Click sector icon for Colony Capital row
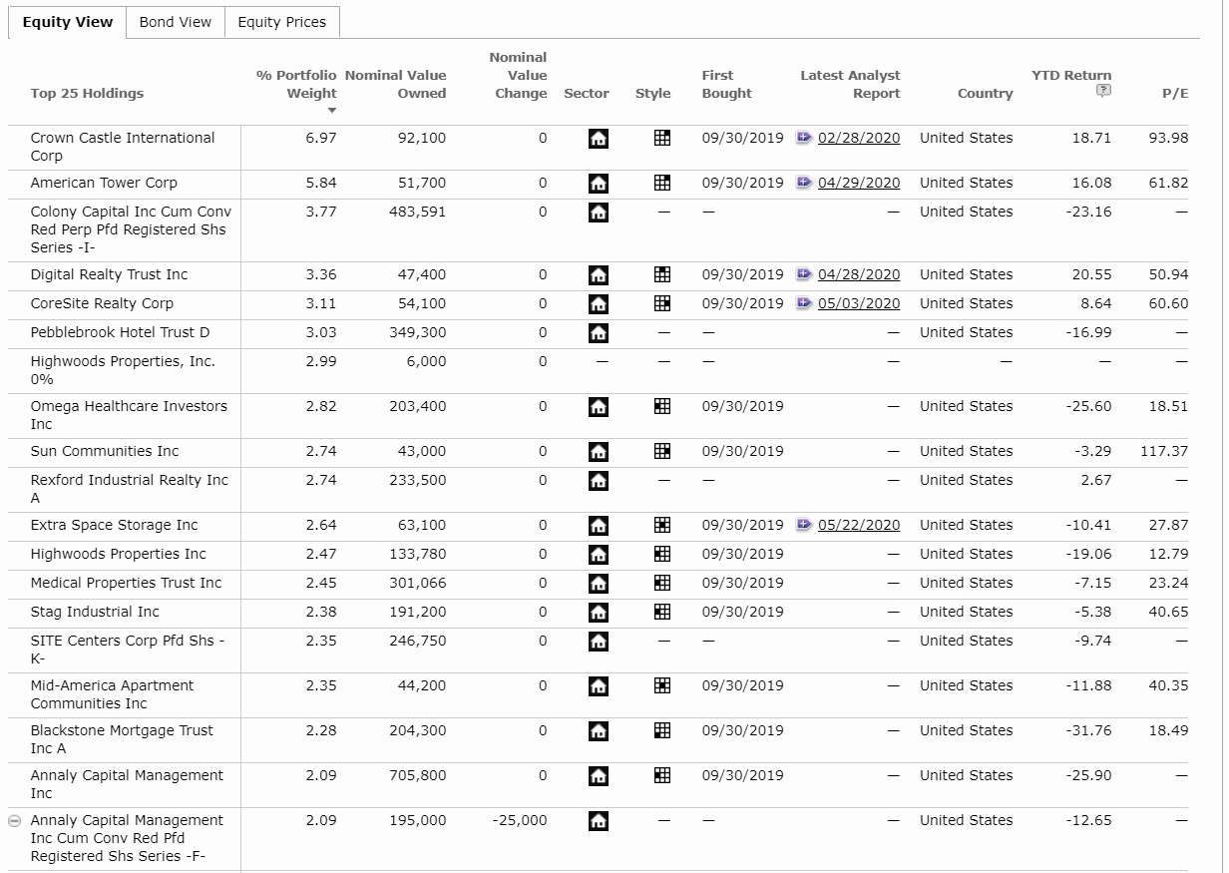The height and width of the screenshot is (873, 1229). point(599,213)
